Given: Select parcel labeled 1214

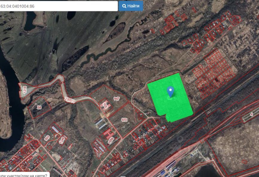Looking at the screenshot, I should [25, 90].
